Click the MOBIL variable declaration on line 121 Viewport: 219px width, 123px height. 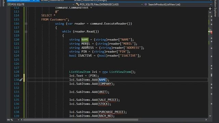click(x=86, y=44)
